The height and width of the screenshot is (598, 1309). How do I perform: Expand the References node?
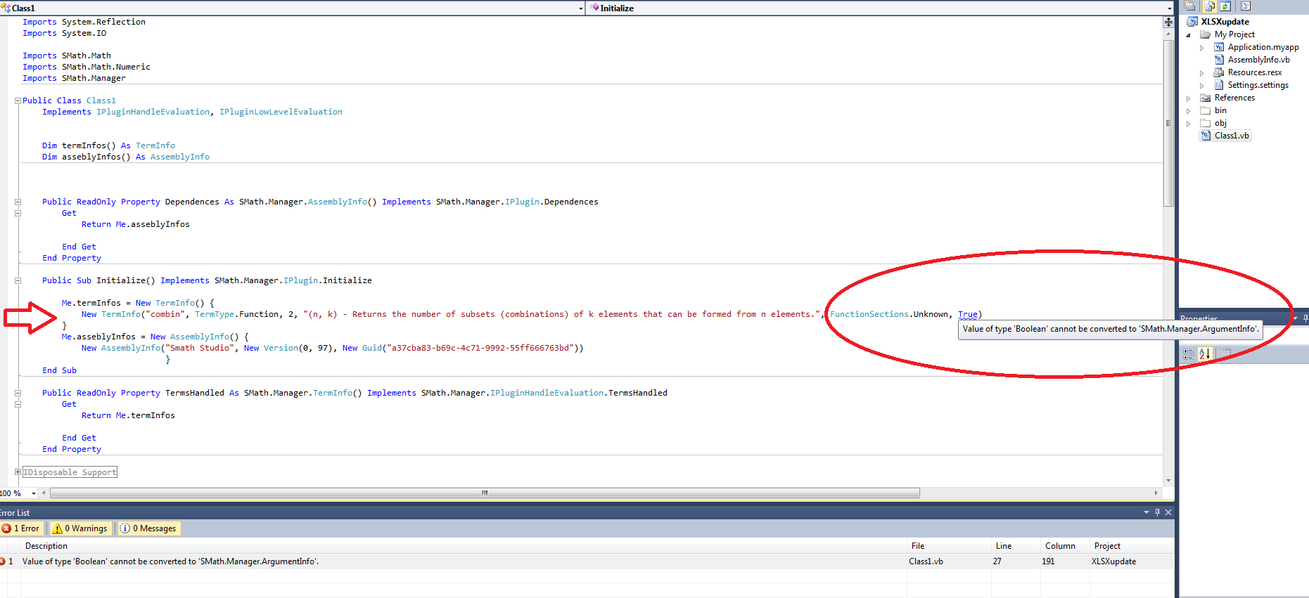1189,98
